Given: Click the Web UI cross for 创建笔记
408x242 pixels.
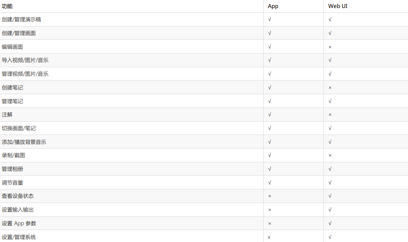Looking at the screenshot, I should [330, 88].
